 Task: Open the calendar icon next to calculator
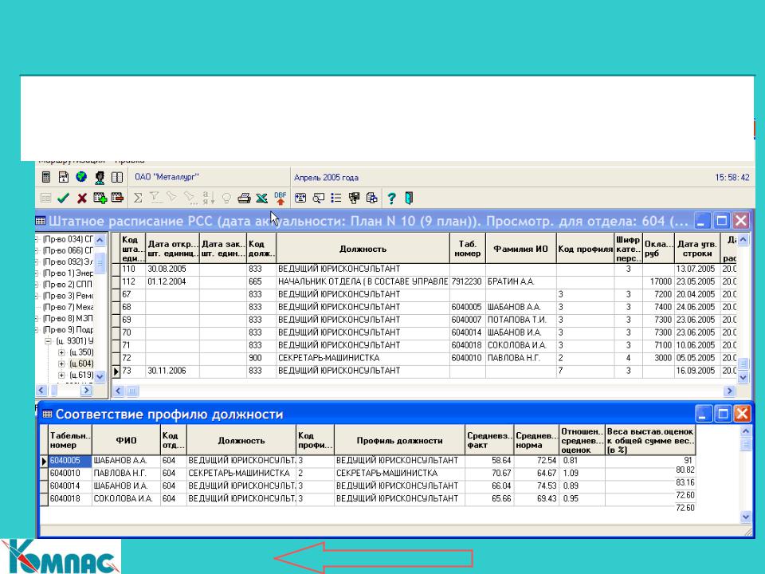point(64,177)
